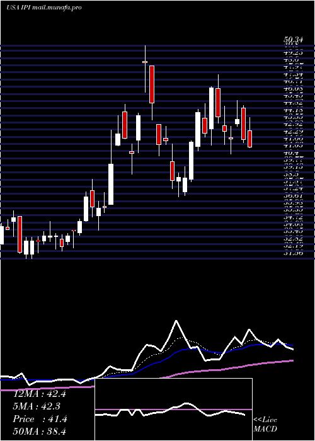The width and height of the screenshot is (315, 441).
Task: Click the Price : 41.4 readout
Action: coord(40,419)
